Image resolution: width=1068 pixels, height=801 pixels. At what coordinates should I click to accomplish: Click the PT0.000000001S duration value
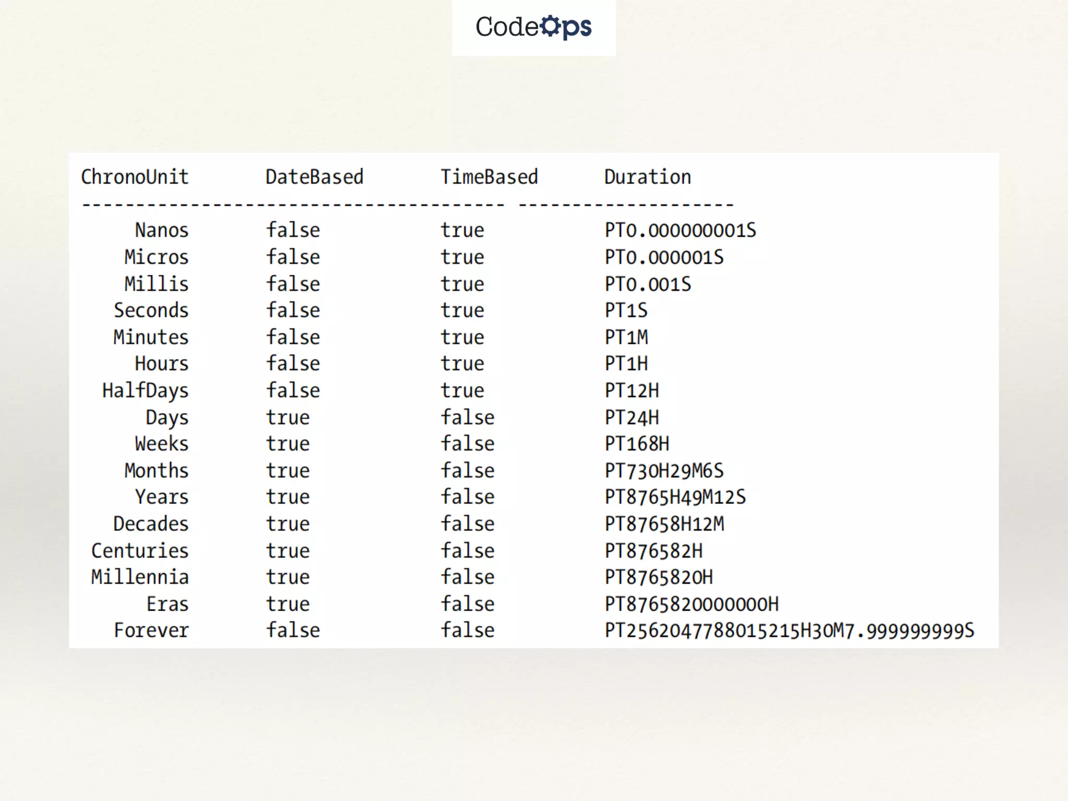pos(680,230)
